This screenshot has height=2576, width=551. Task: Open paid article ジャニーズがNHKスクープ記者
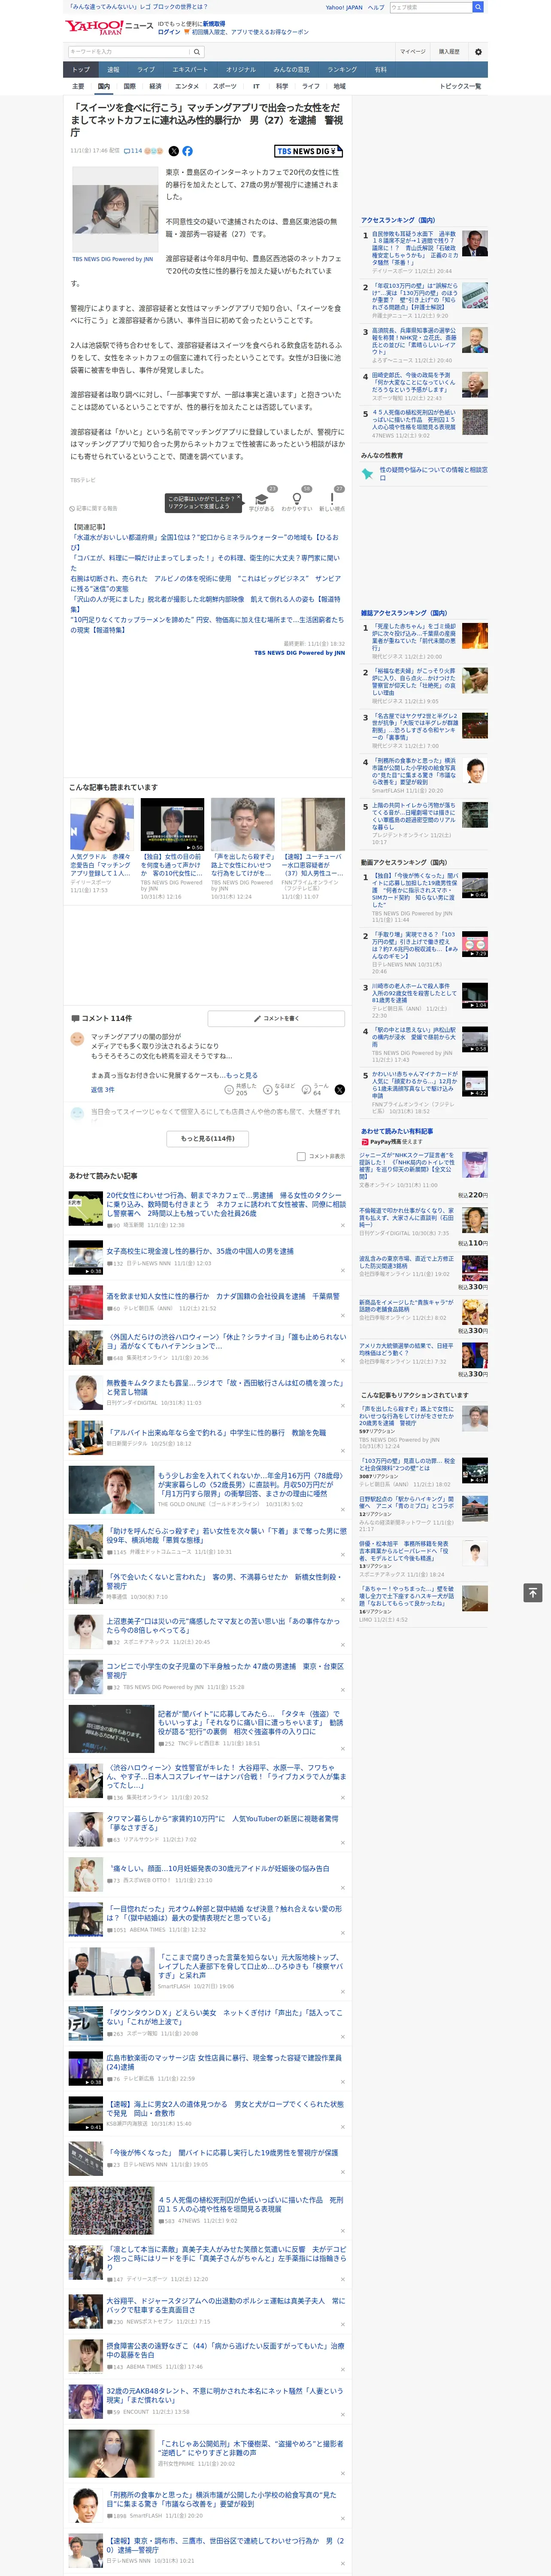point(407,1165)
